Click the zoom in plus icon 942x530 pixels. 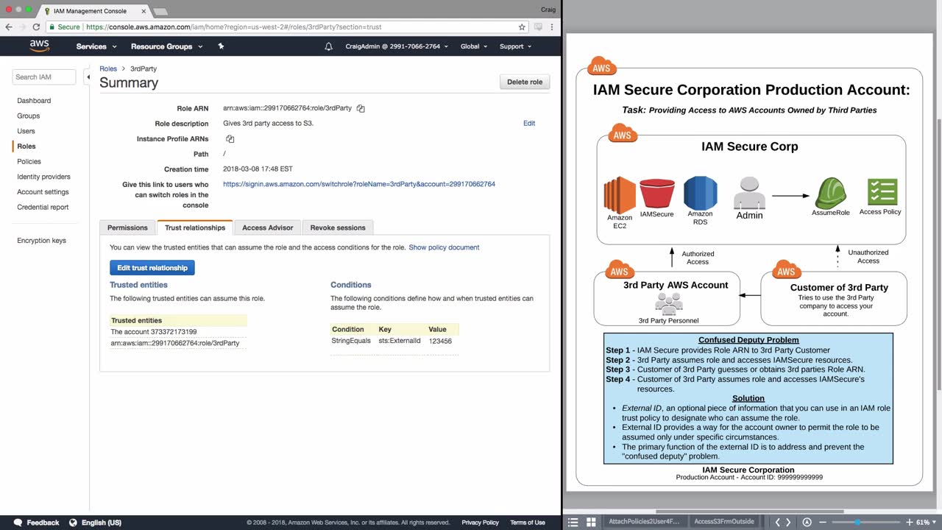910,522
